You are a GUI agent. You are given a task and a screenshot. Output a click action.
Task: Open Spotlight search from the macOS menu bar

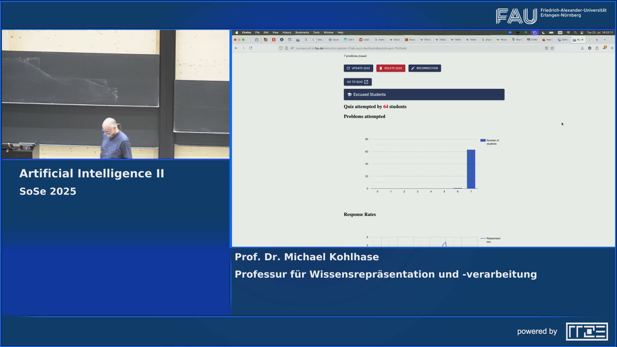(x=575, y=32)
